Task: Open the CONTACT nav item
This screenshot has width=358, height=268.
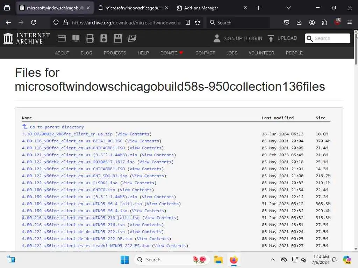Action: pos(205,53)
